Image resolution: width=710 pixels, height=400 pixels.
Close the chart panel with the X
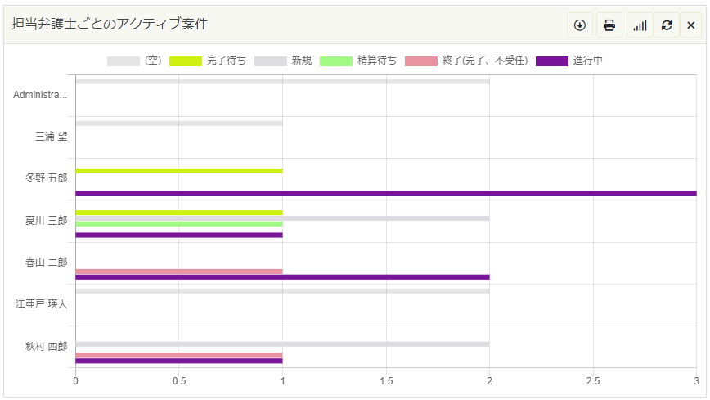(x=691, y=25)
